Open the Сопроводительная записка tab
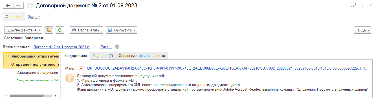 142,56
